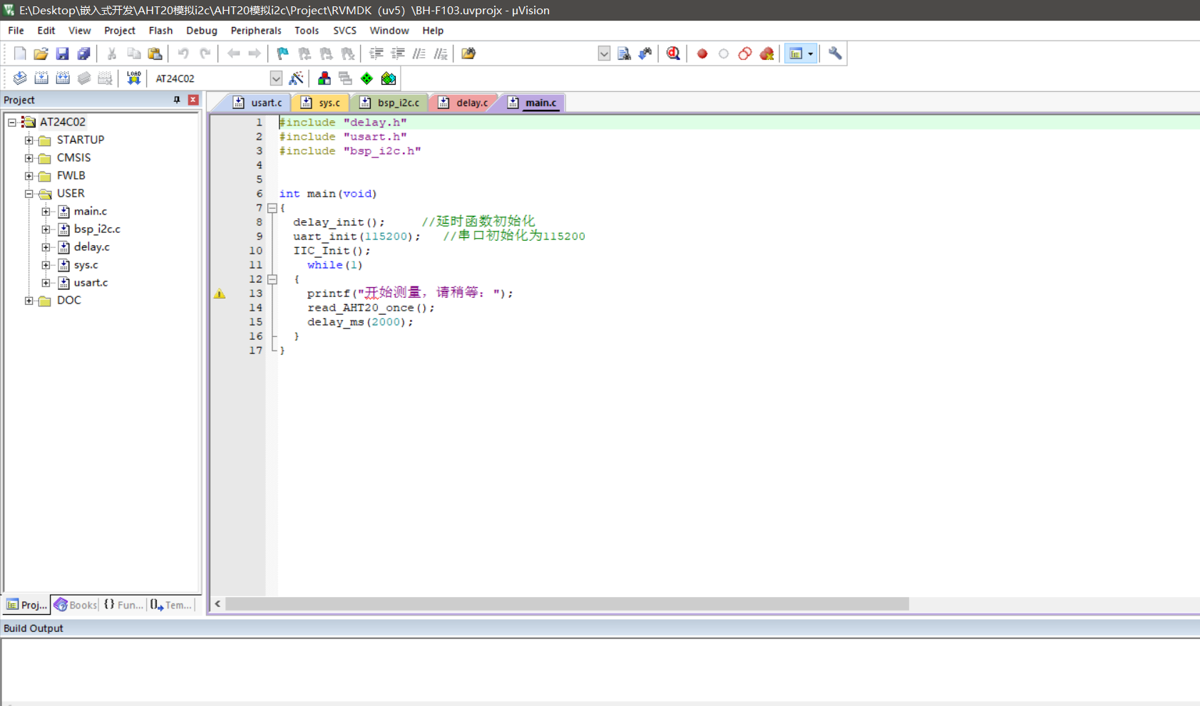The image size is (1200, 706).
Task: Expand bsp_i2c.c tree node
Action: pos(46,229)
